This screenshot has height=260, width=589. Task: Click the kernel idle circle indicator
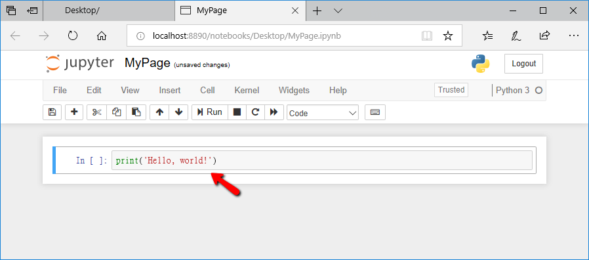coord(538,91)
